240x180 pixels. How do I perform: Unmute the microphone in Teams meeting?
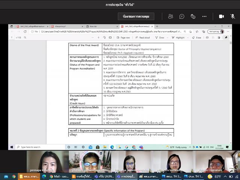[x=232, y=16]
